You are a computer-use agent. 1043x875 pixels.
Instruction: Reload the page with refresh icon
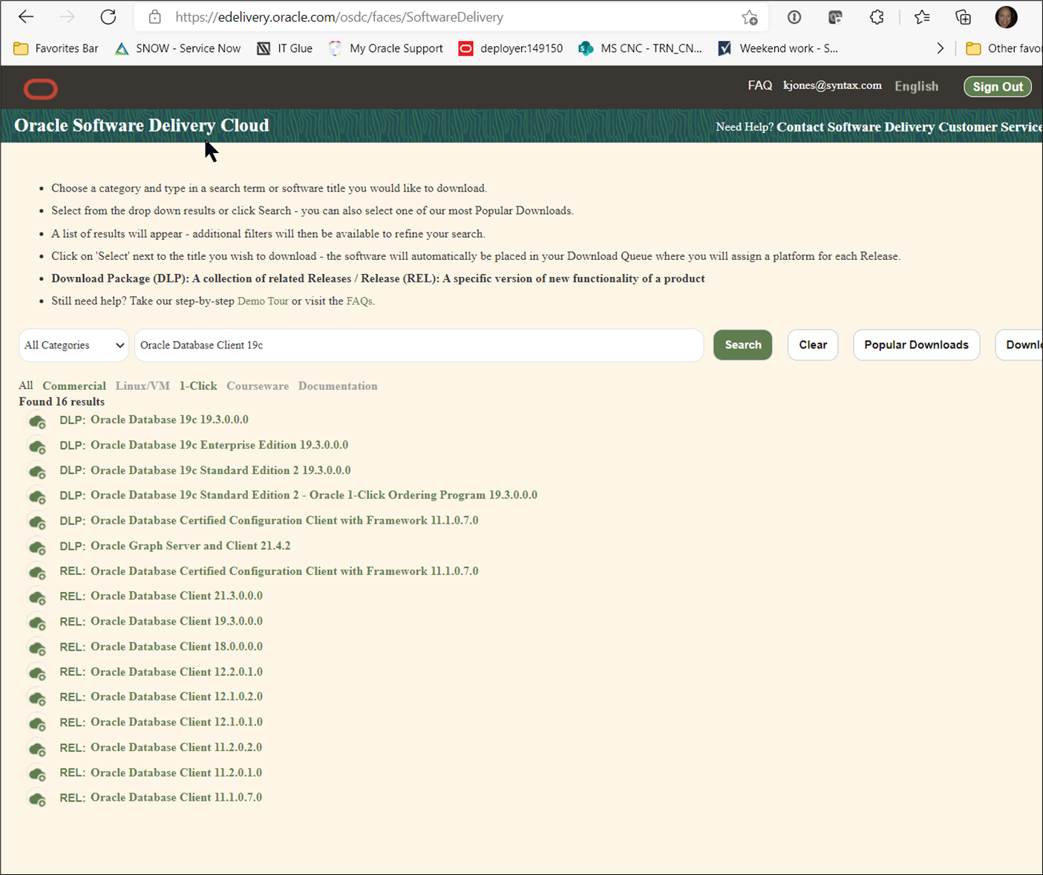[x=108, y=17]
